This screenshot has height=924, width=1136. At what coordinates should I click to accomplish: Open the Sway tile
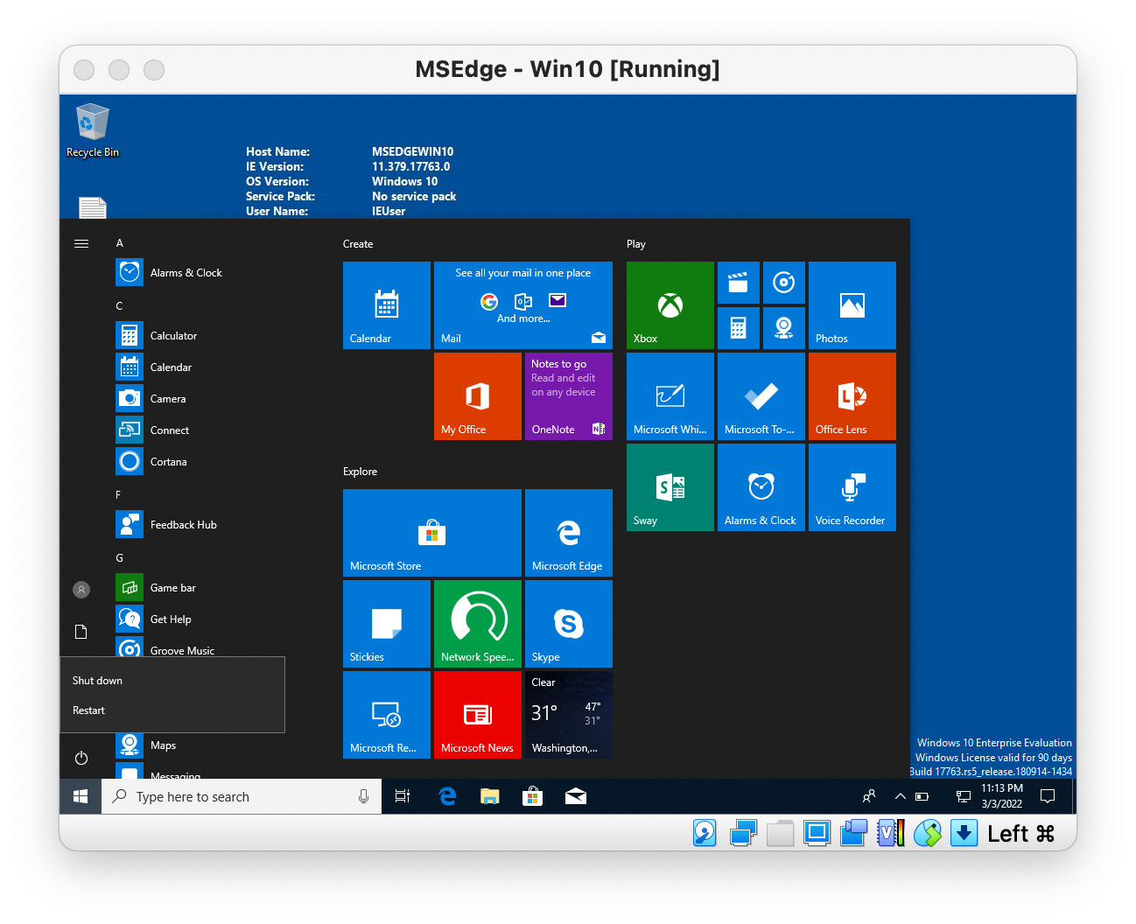(670, 487)
